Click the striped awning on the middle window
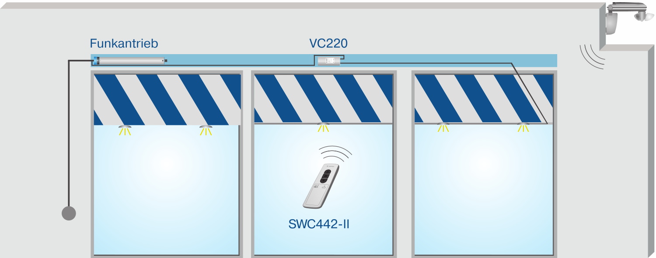The height and width of the screenshot is (258, 656). pos(324,99)
